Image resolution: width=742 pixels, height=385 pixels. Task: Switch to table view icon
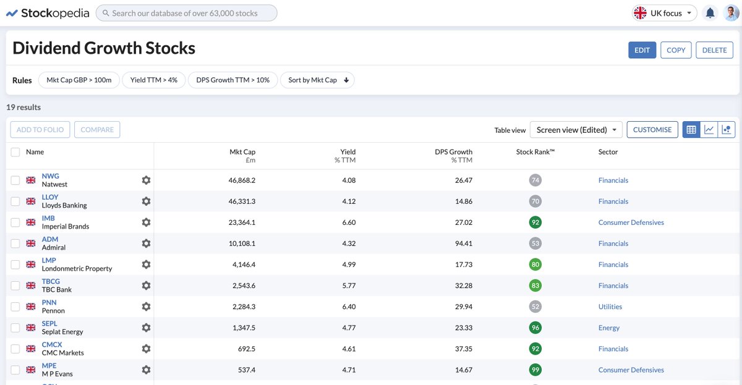[691, 130]
